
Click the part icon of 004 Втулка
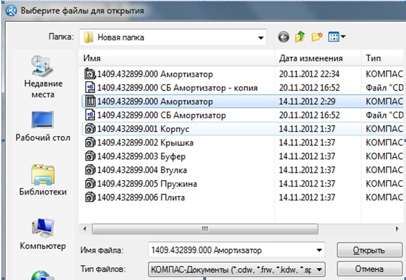90,170
